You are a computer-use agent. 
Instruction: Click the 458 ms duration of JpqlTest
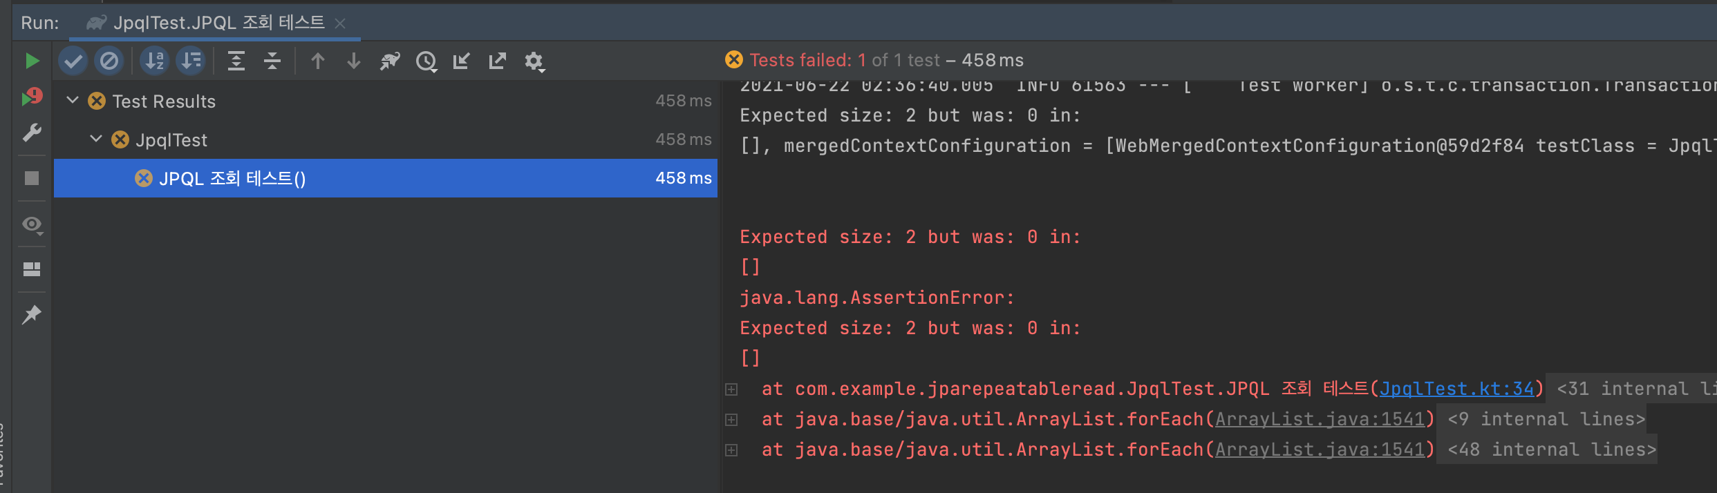click(x=684, y=139)
